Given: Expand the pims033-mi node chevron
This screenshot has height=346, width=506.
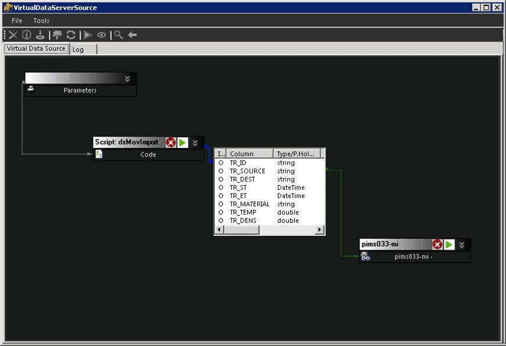Looking at the screenshot, I should (x=461, y=244).
